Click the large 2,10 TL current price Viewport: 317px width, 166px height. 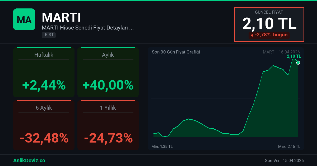point(269,24)
